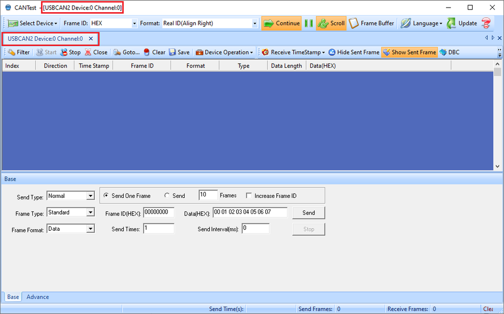
Task: Open the Receive TimeStamp dropdown
Action: tap(294, 53)
